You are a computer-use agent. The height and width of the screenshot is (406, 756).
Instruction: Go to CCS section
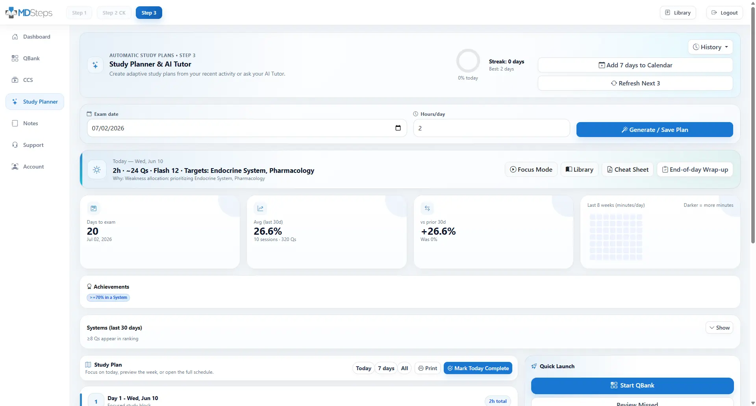(35, 80)
